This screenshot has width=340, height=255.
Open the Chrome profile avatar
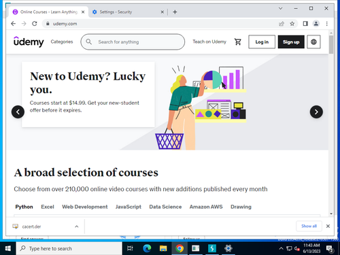(x=316, y=24)
